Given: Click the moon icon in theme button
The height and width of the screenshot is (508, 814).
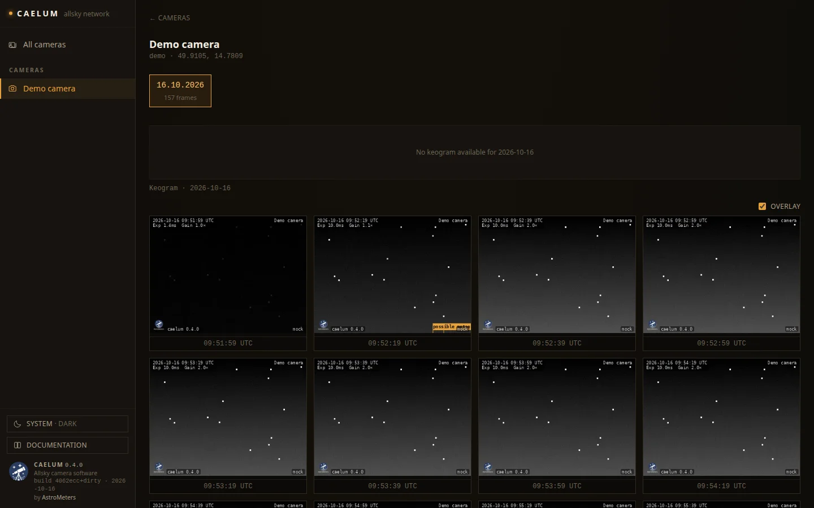Looking at the screenshot, I should click(18, 424).
